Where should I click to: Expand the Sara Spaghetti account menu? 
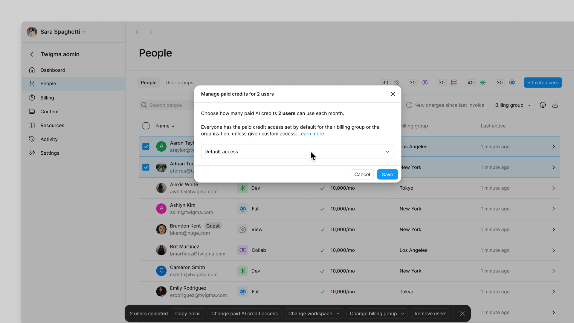pyautogui.click(x=63, y=32)
